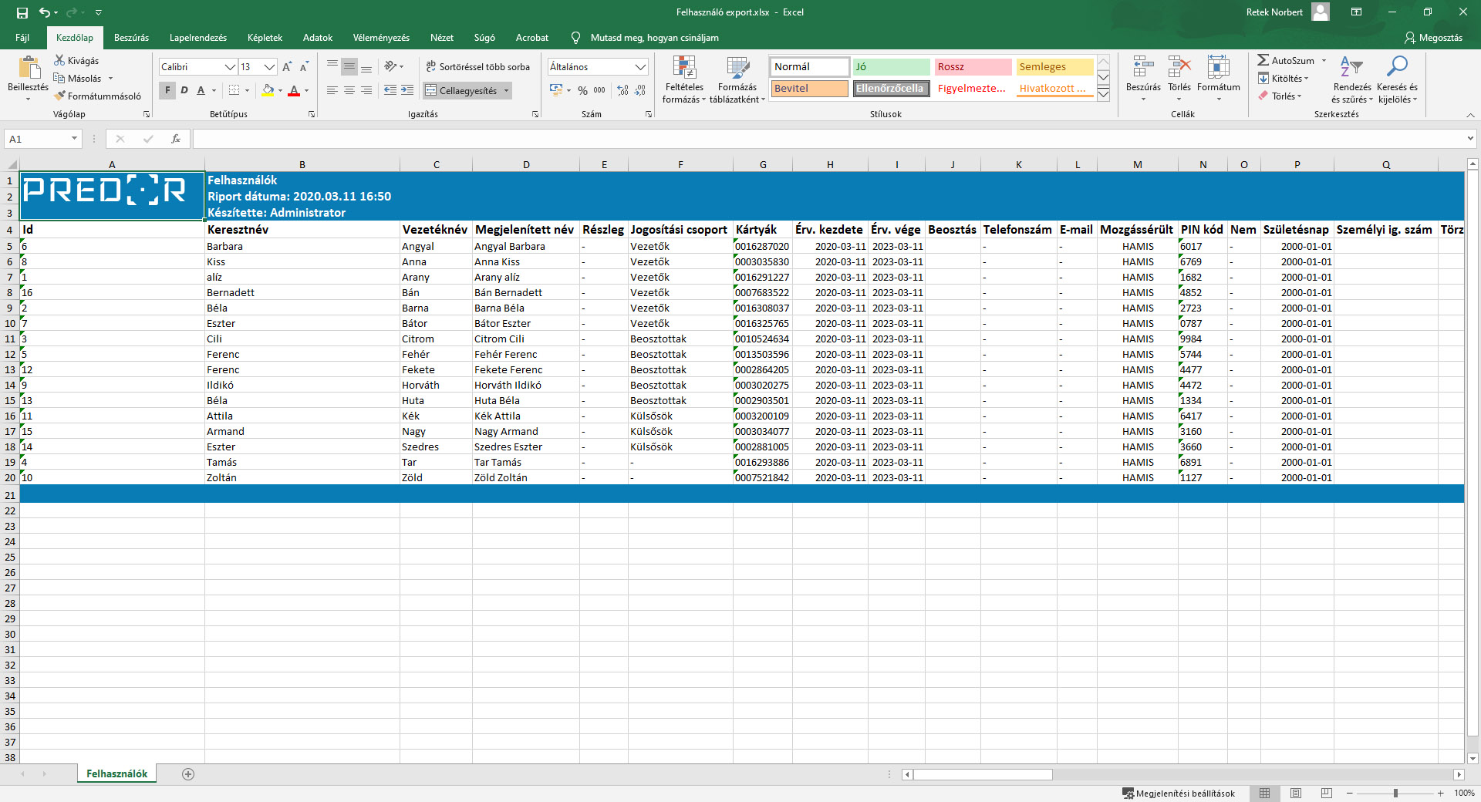Open the Adatok ribbon tab
Screen dimensions: 1481x802
click(317, 37)
